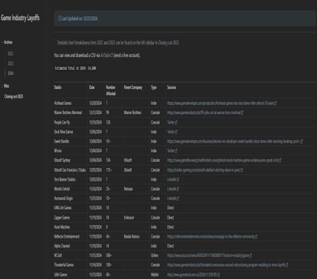Click the Parent Company column header
317x279 pixels.
click(133, 88)
